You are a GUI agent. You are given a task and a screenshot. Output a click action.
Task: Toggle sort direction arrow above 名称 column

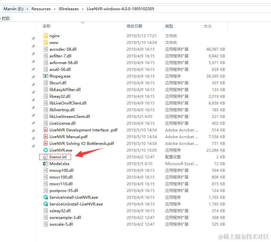click(83, 22)
